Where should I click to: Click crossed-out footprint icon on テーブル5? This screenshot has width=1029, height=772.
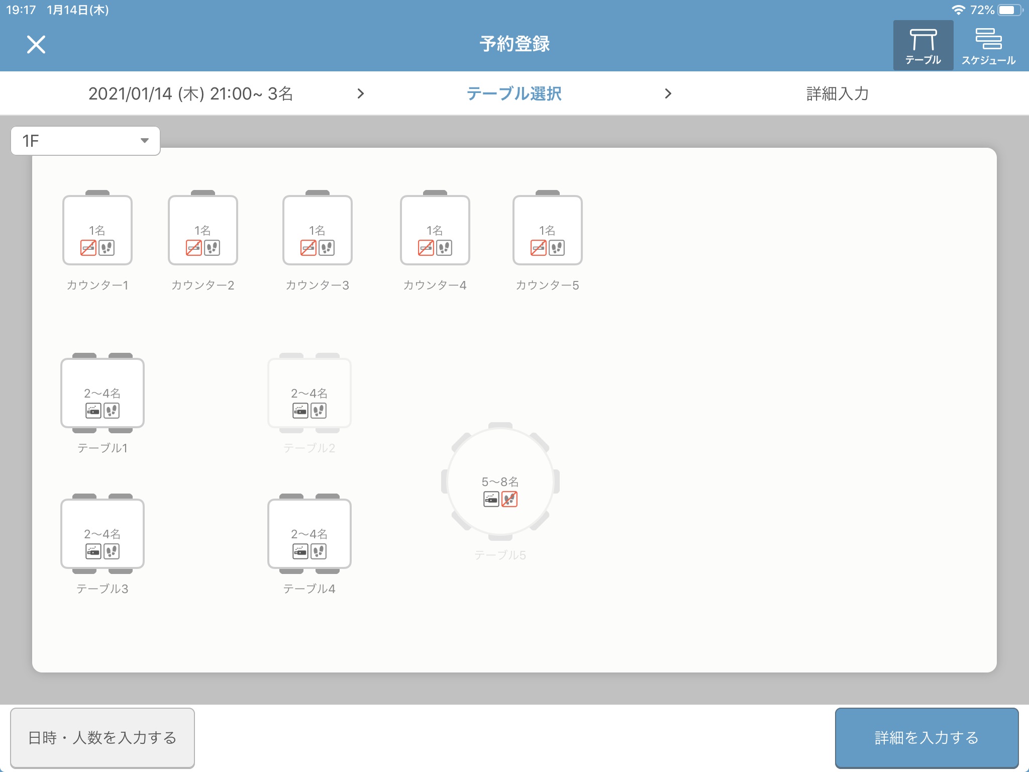coord(509,499)
